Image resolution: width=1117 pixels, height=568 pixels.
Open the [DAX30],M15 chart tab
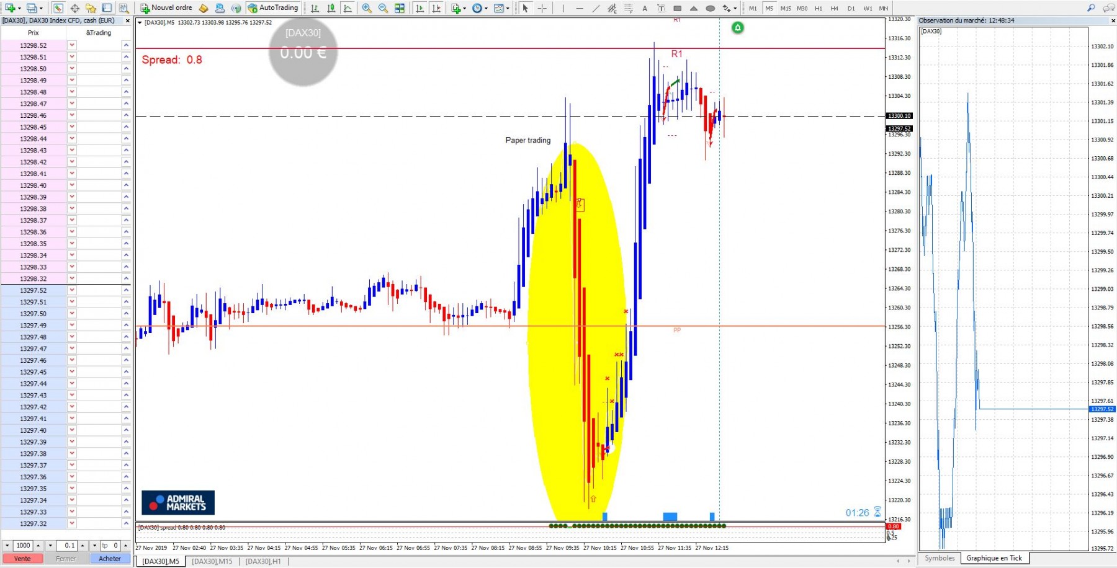click(x=212, y=561)
